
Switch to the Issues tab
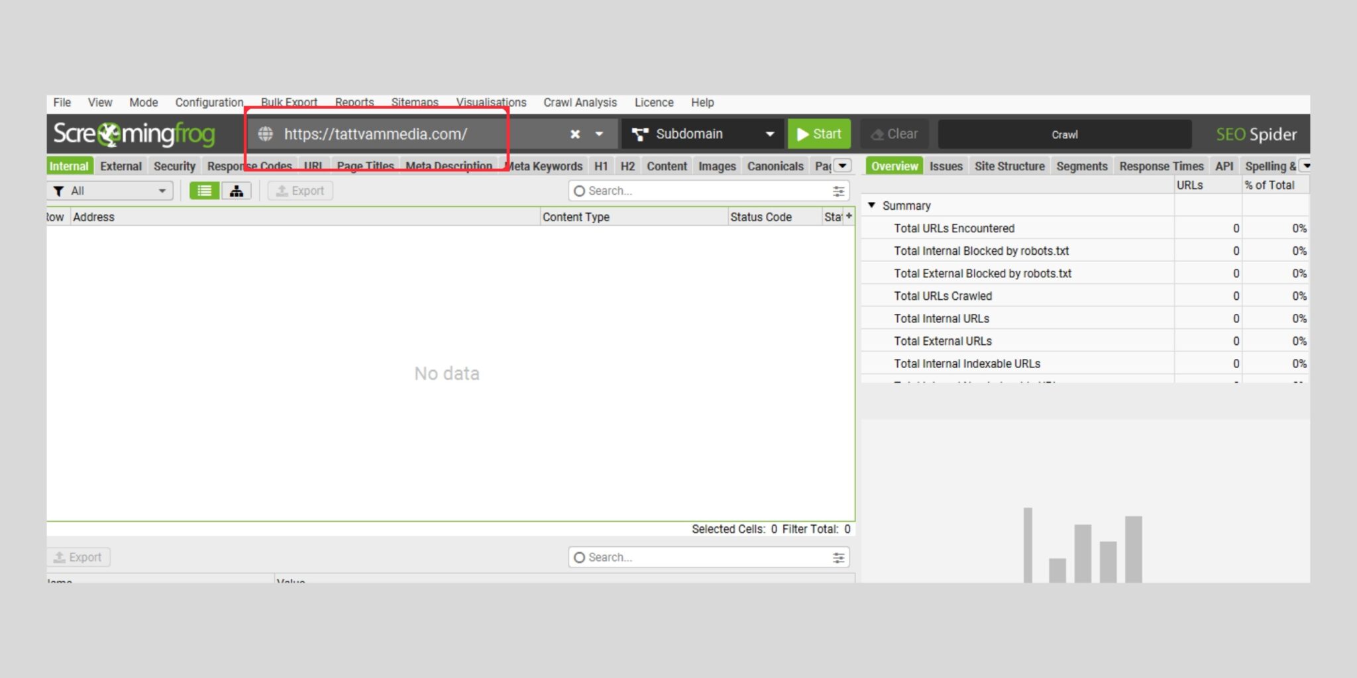946,166
